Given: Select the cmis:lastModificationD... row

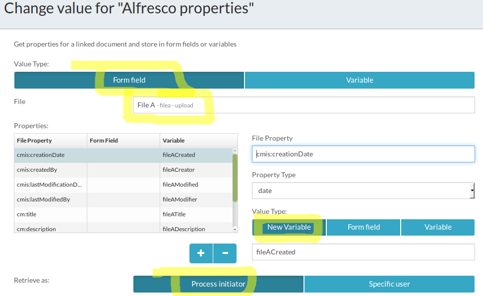Looking at the screenshot, I should 123,185.
